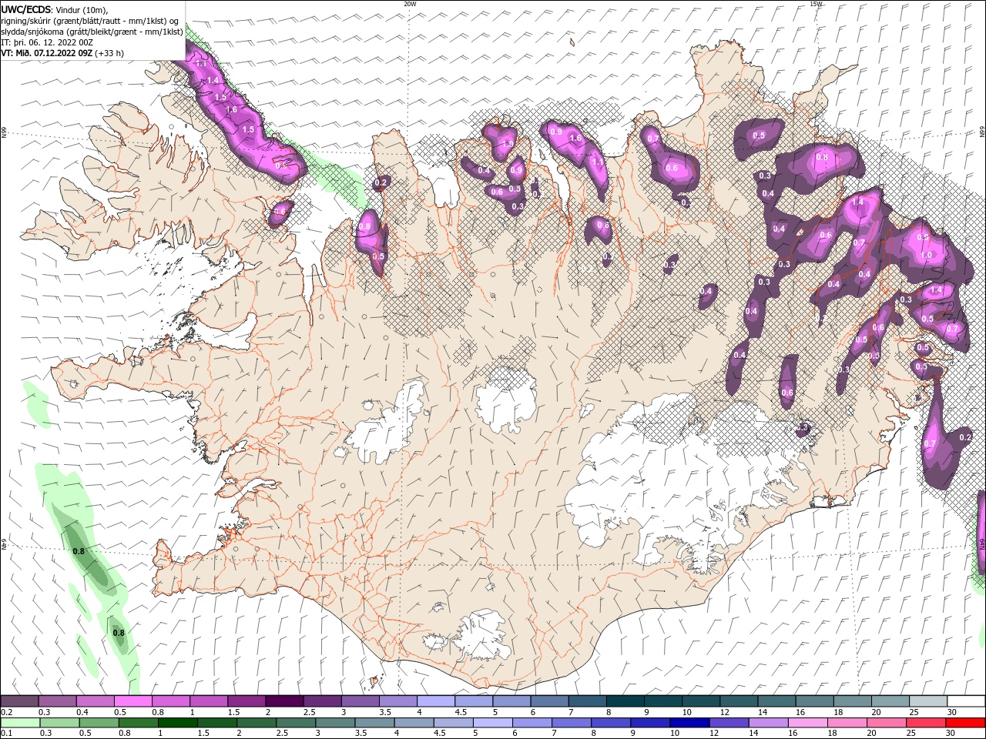986x739 pixels.
Task: Choose the dark teal 8 swatch, upper legend
Action: (624, 701)
